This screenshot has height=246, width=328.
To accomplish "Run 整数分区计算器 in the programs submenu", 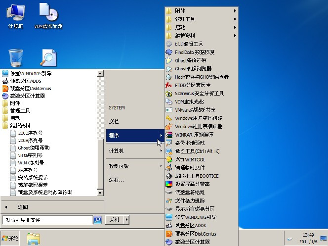I will pyautogui.click(x=202, y=242).
